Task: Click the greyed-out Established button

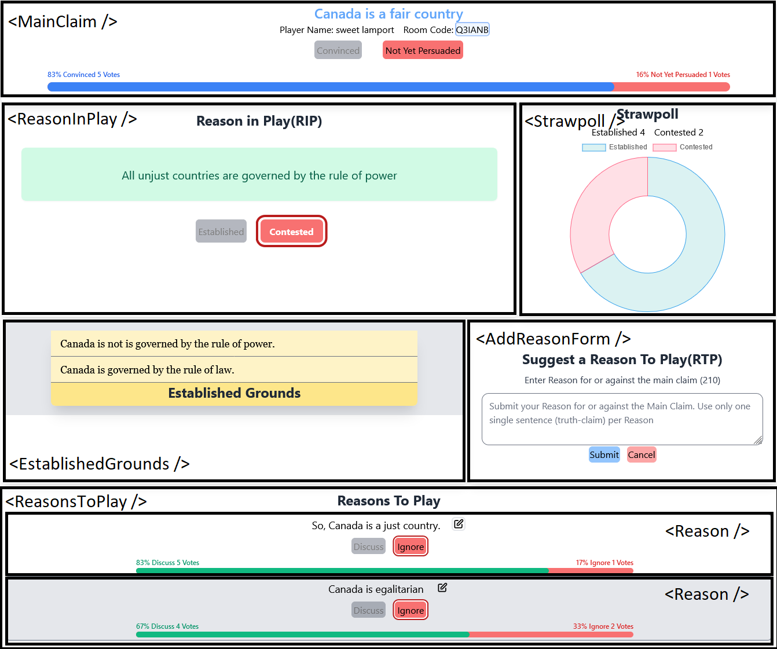Action: (221, 231)
